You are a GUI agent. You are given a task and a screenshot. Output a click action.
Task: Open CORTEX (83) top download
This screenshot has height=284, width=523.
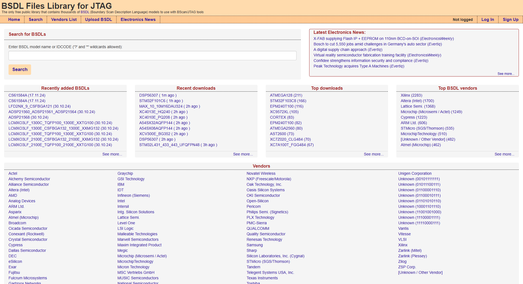pyautogui.click(x=282, y=117)
